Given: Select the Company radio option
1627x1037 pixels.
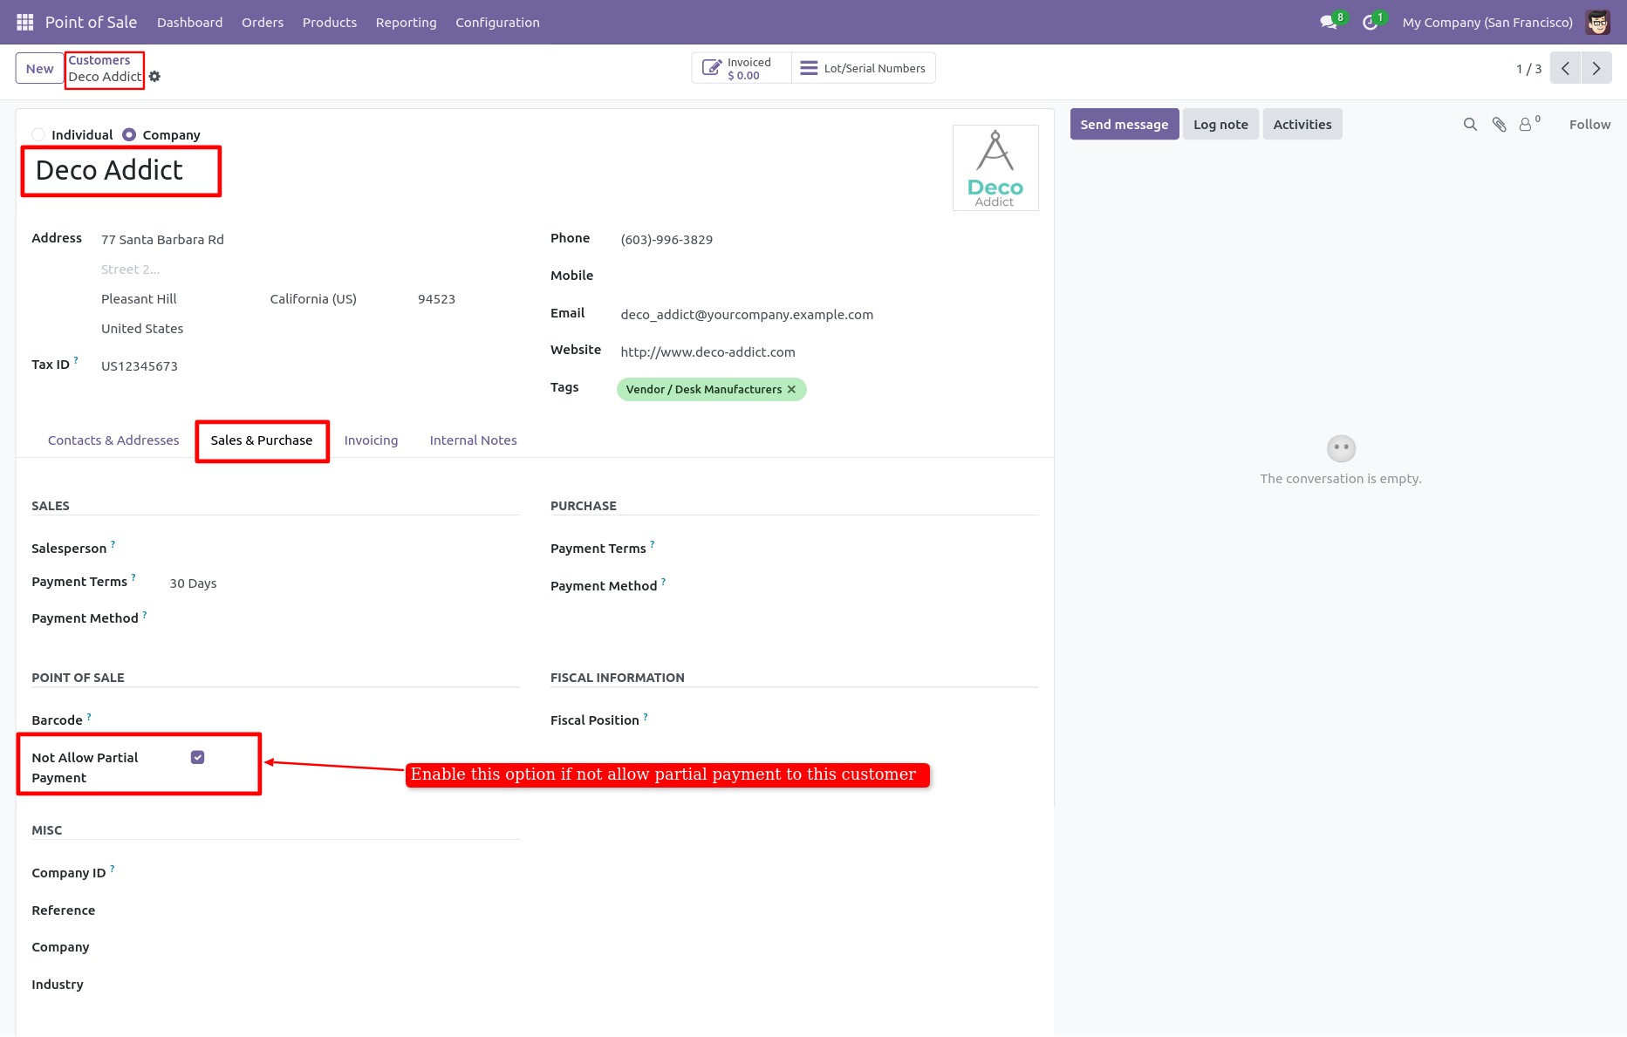Looking at the screenshot, I should click(129, 135).
